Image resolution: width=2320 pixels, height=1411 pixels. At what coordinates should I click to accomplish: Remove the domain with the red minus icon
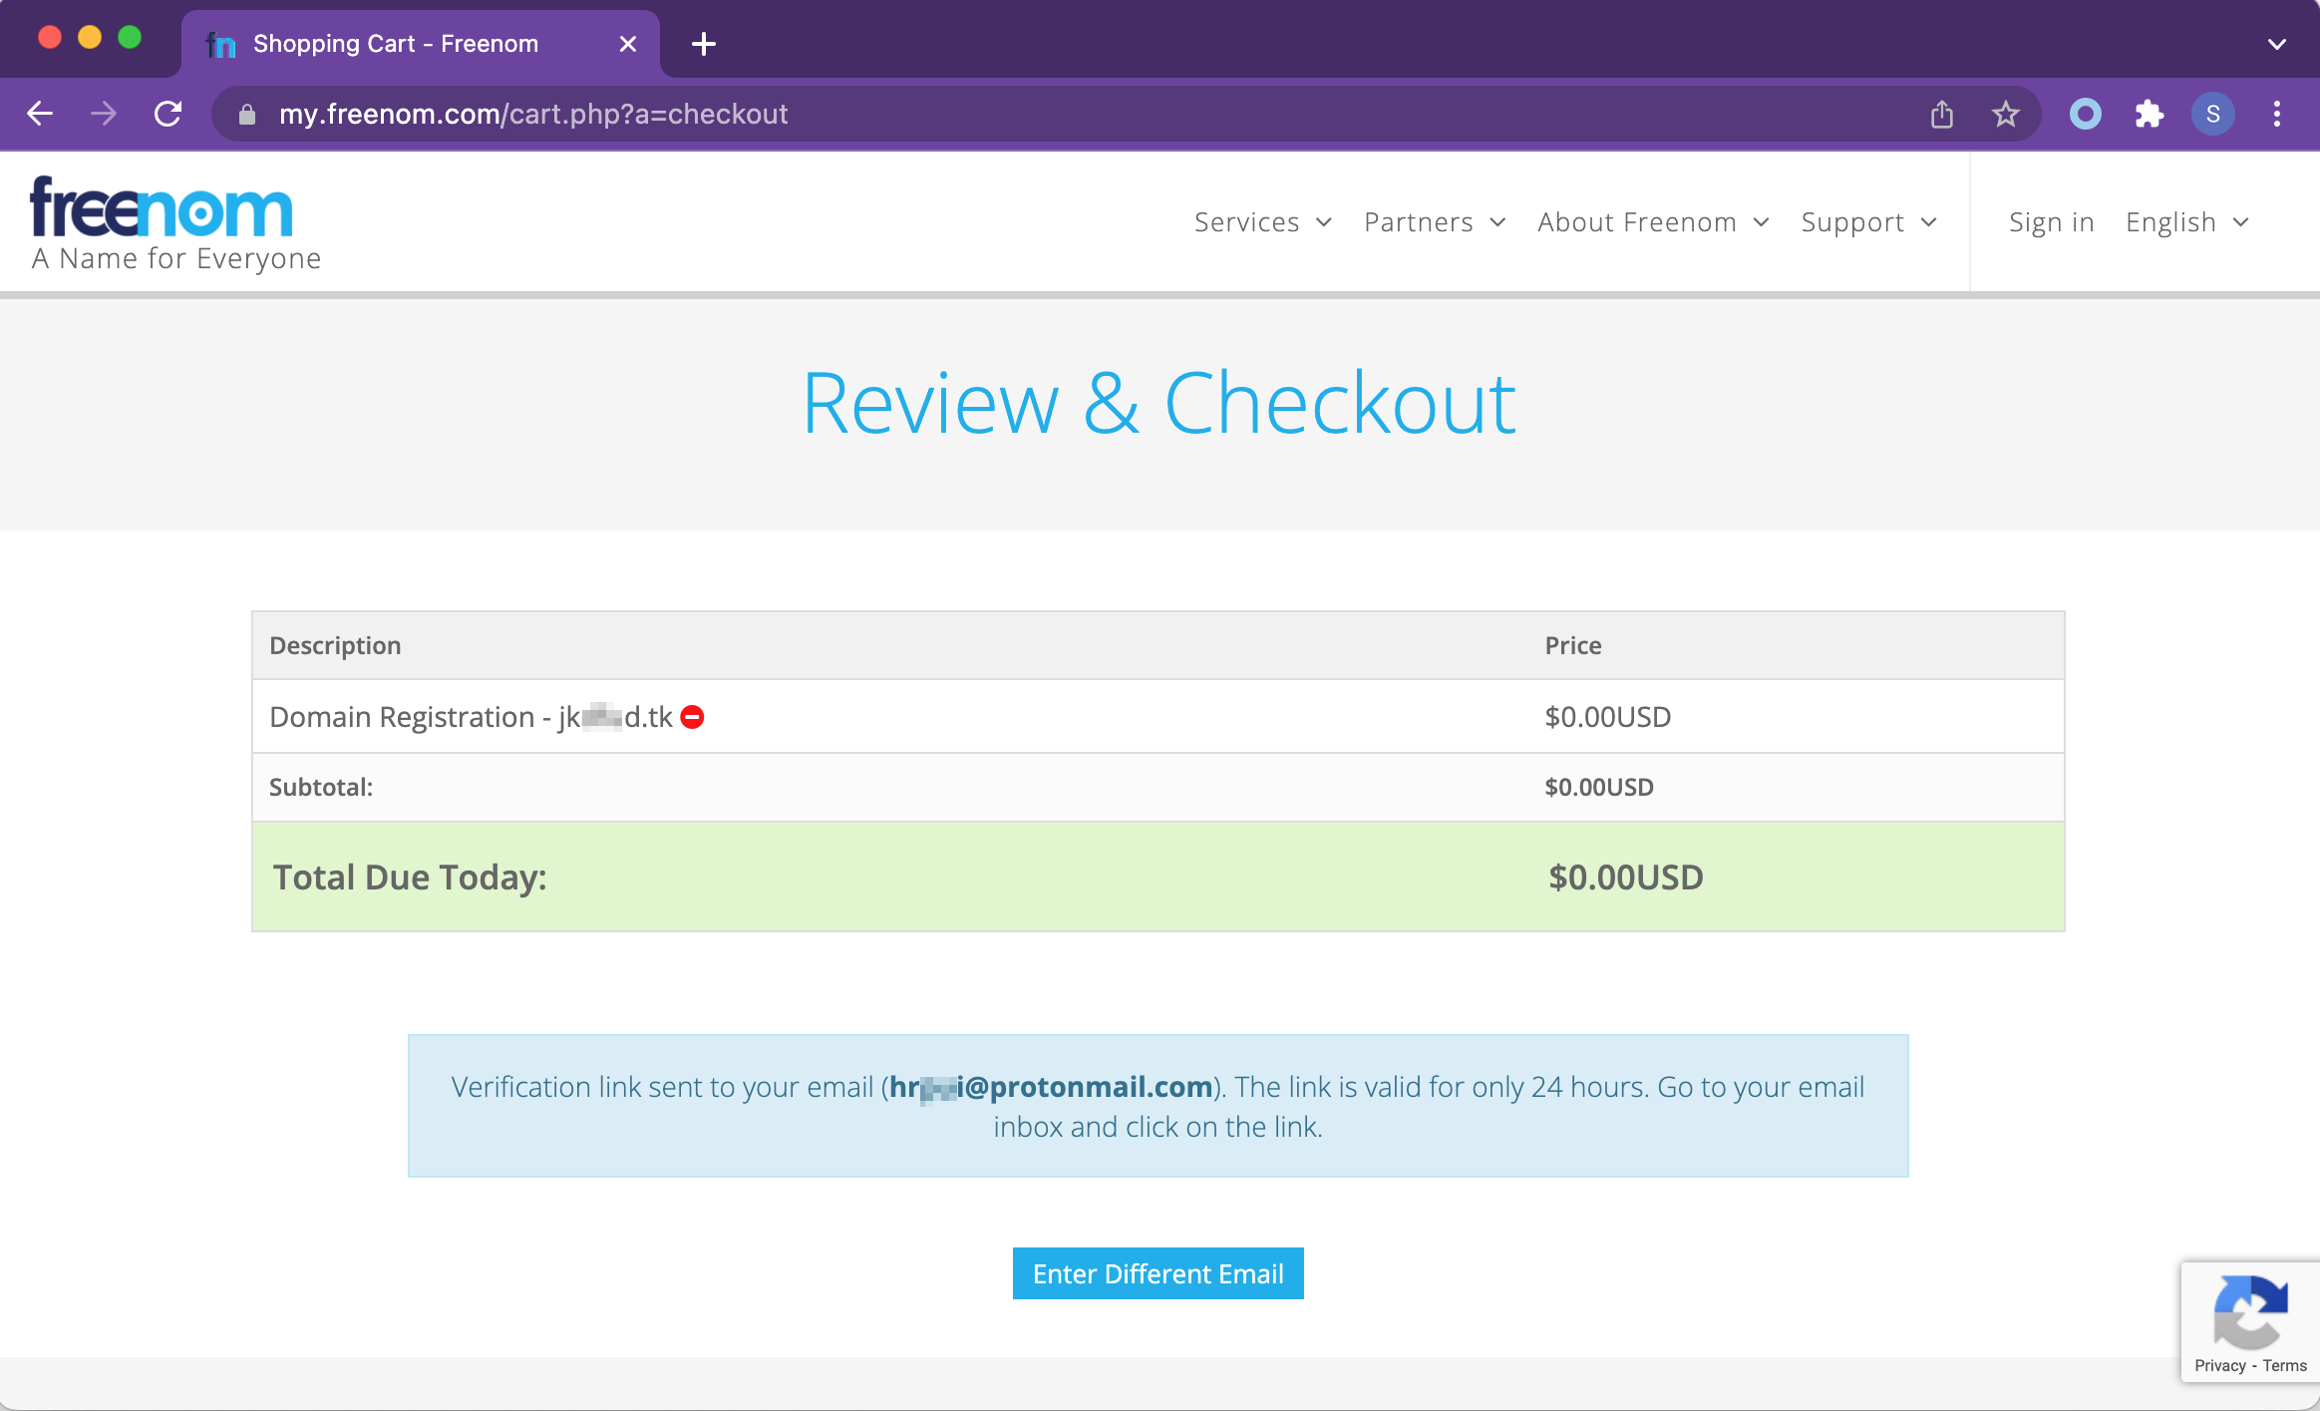pyautogui.click(x=692, y=717)
